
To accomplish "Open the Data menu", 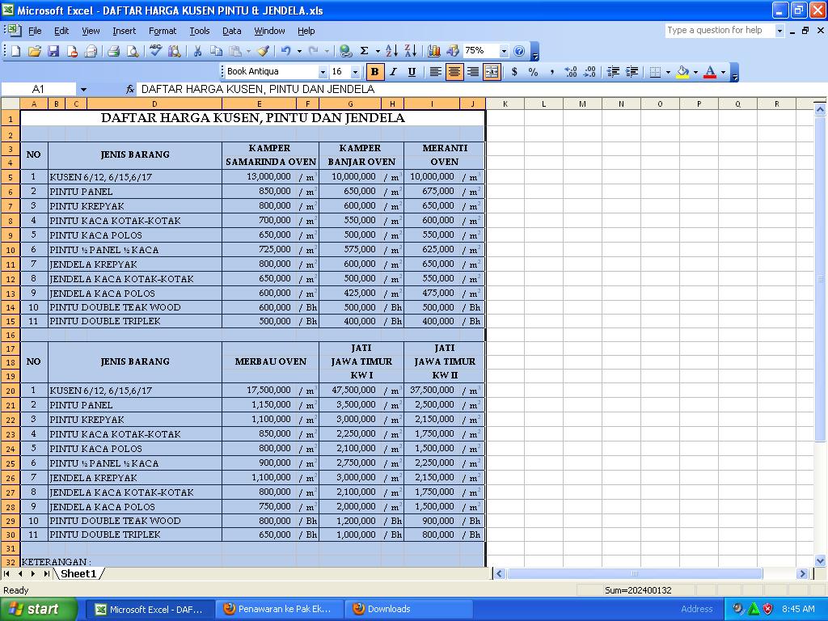I will (232, 32).
